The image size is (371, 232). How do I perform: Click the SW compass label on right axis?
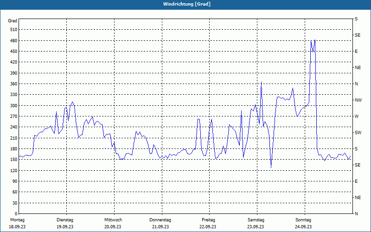coord(358,133)
